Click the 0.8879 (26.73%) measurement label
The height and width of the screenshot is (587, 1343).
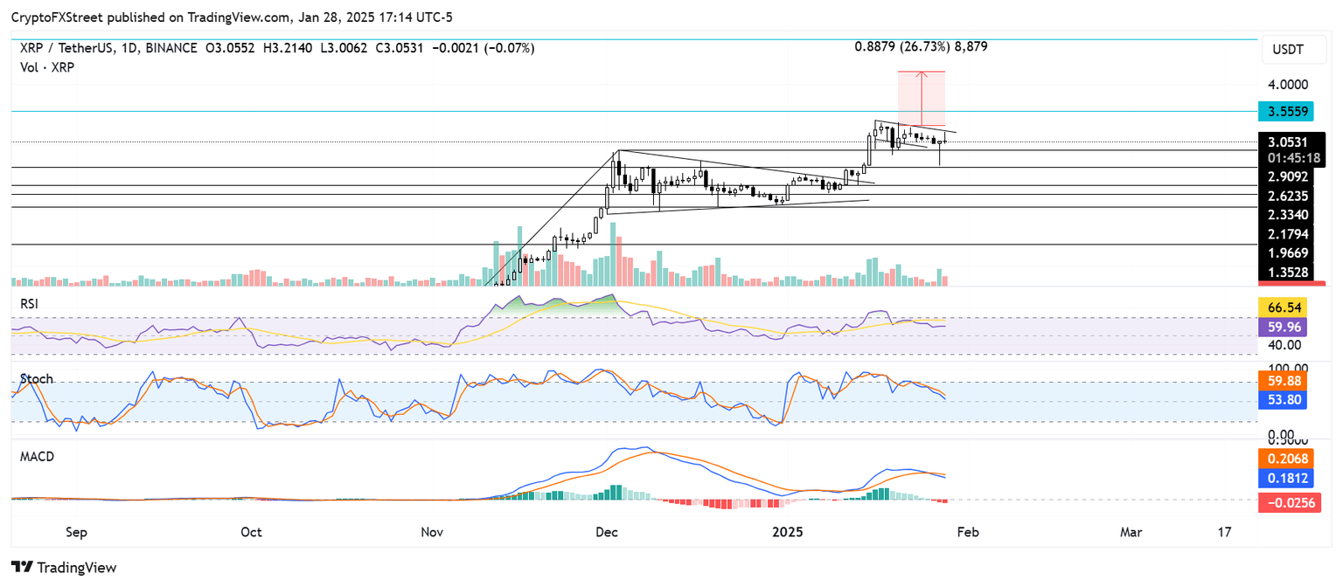pyautogui.click(x=921, y=47)
